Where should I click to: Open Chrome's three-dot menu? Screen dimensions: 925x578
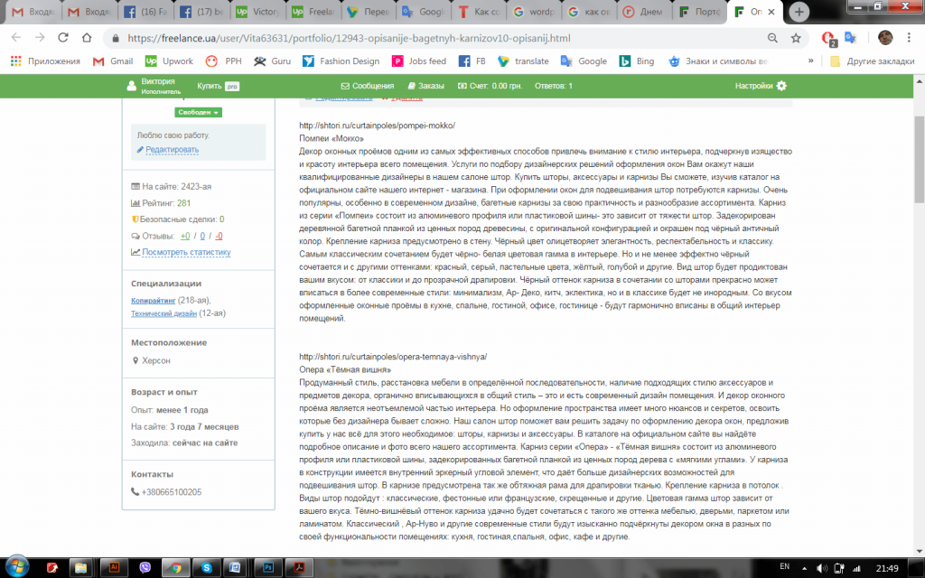(x=909, y=38)
